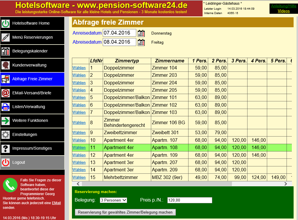This screenshot has height=220, width=298.
Task: Click the green arrow icon for Weitere Funktionen
Action: coord(6,121)
